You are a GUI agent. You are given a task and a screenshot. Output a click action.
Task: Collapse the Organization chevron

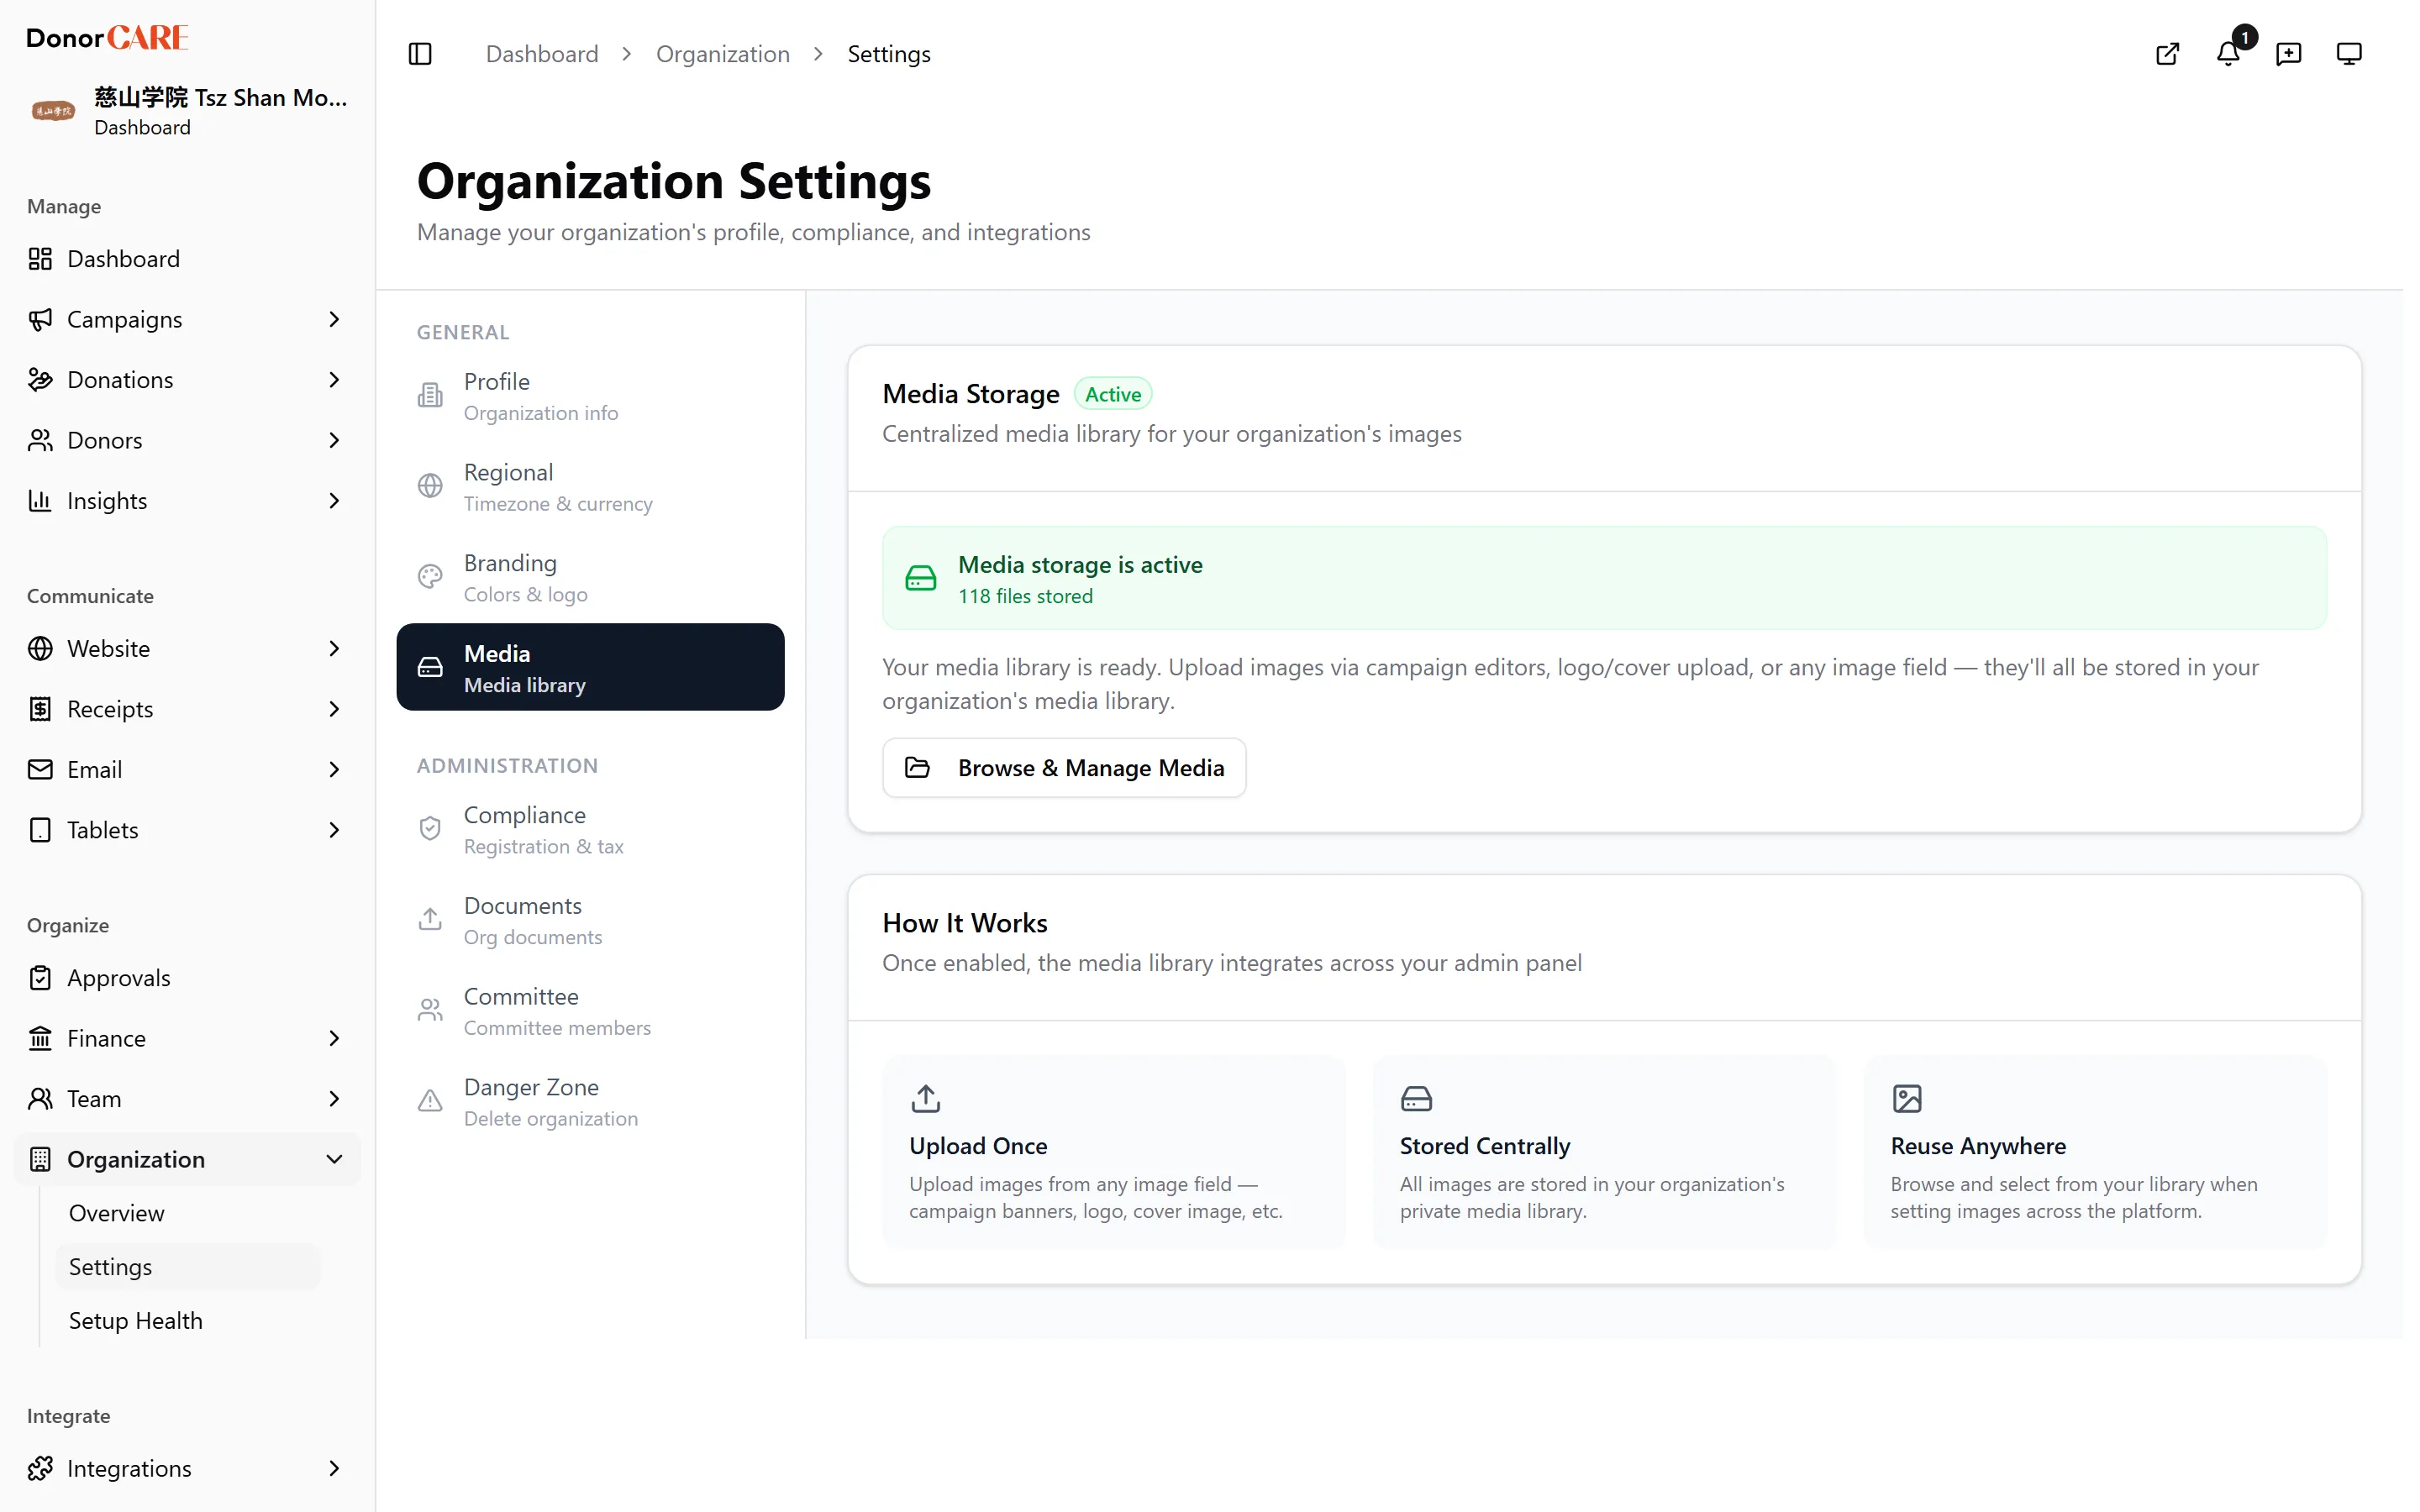334,1159
